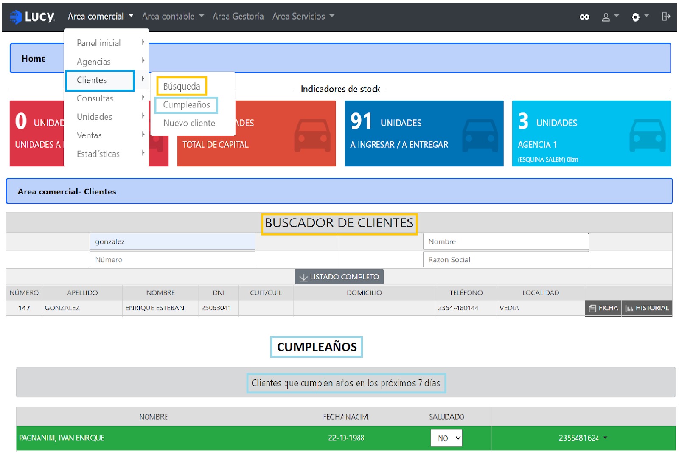
Task: Click the Nombre search field
Action: (x=506, y=241)
